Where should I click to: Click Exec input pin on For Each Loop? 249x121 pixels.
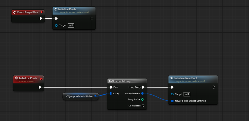pos(111,87)
